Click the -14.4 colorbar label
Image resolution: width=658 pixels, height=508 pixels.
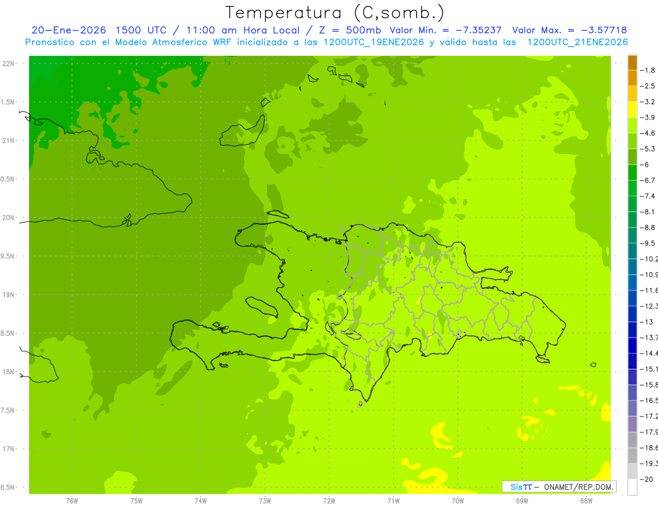click(649, 353)
